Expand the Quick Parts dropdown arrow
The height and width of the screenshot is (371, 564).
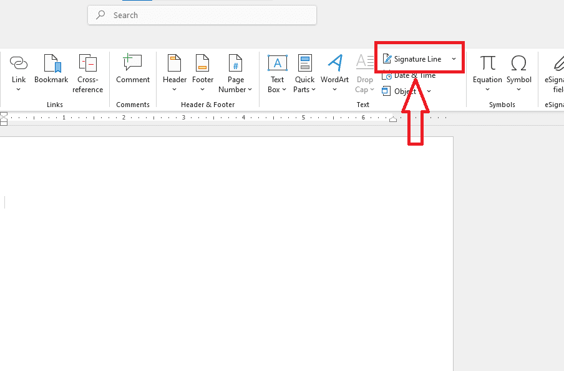[313, 90]
